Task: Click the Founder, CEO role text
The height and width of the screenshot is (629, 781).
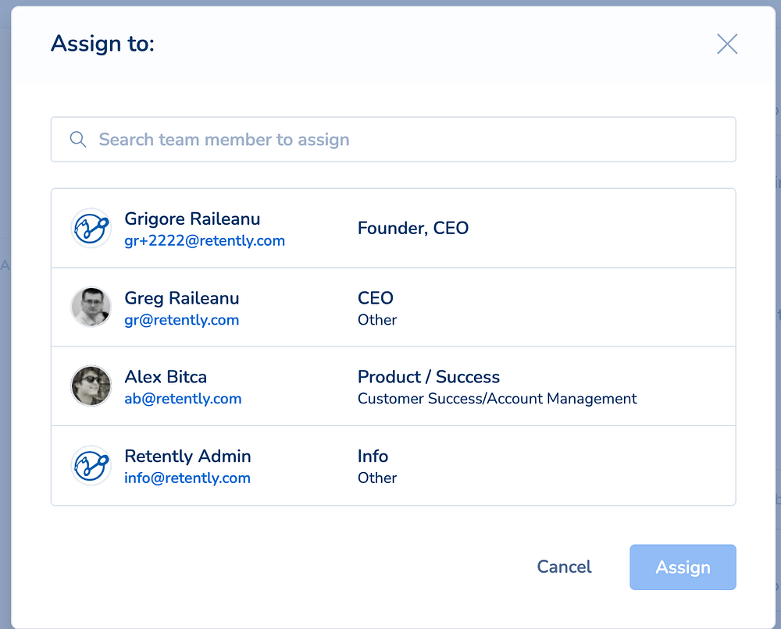Action: pyautogui.click(x=413, y=229)
